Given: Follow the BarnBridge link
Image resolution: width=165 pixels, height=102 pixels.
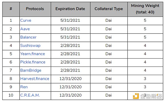Looking at the screenshot, I should click(31, 70).
